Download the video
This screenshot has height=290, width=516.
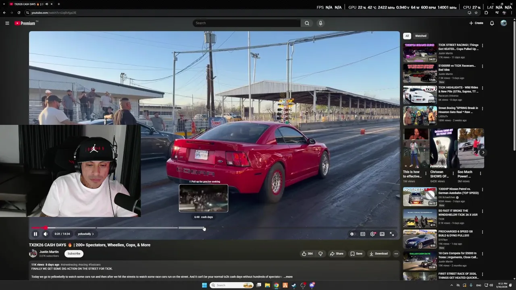click(379, 254)
